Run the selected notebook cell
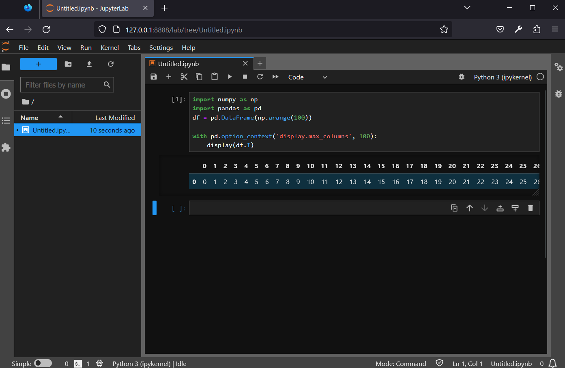Image resolution: width=565 pixels, height=368 pixels. pos(230,77)
